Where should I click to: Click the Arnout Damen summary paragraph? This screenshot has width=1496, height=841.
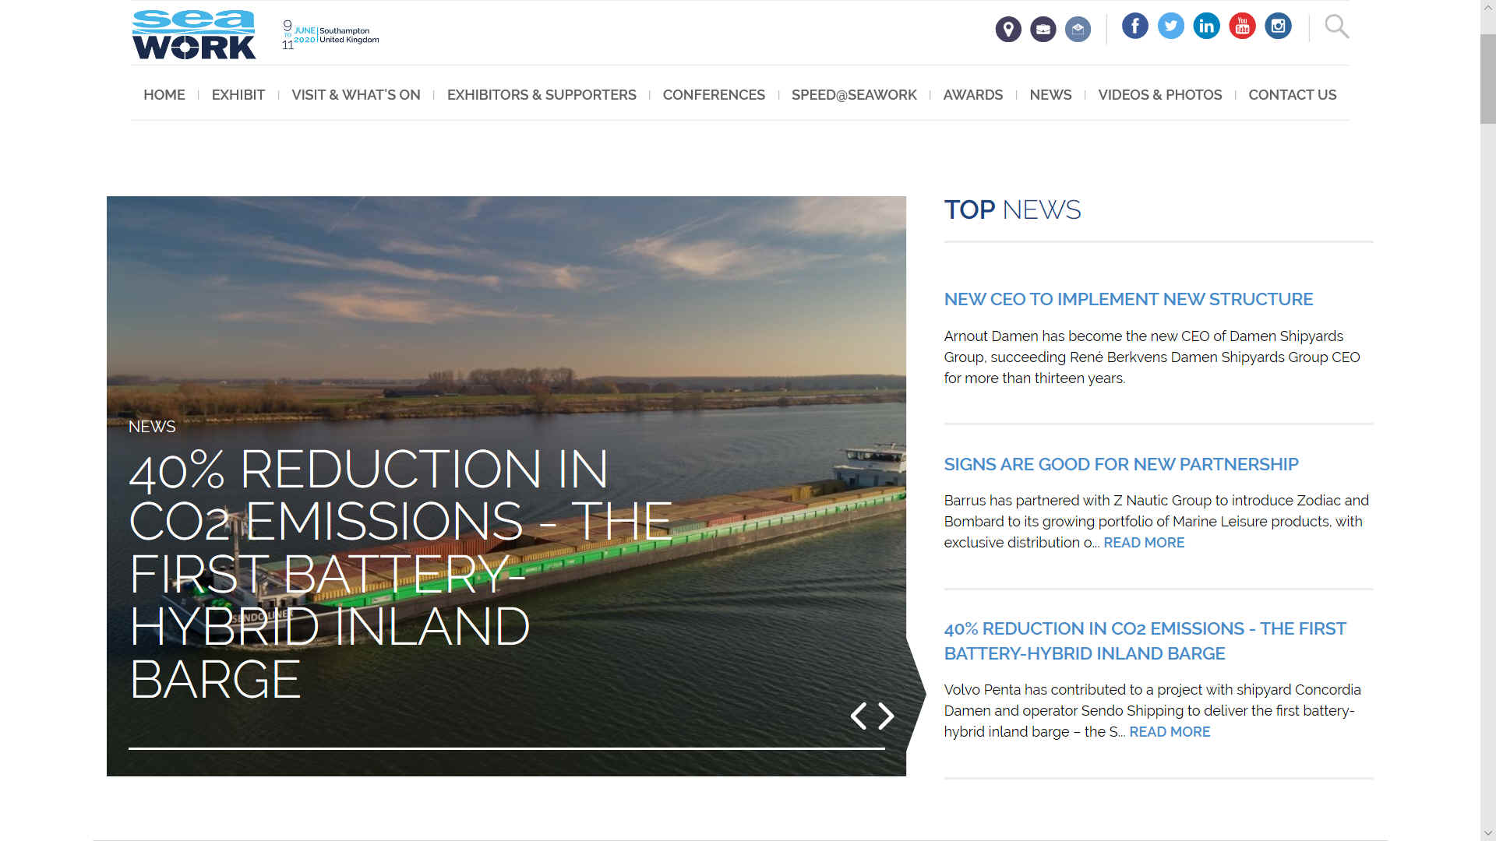pos(1152,357)
